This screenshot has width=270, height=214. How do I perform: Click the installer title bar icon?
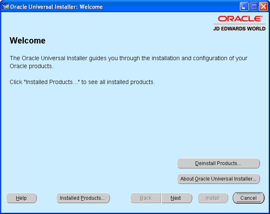coord(5,7)
